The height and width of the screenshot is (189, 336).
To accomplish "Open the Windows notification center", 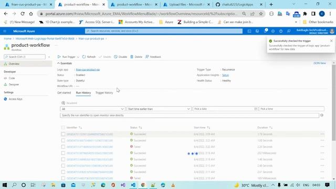I will point(327,185).
